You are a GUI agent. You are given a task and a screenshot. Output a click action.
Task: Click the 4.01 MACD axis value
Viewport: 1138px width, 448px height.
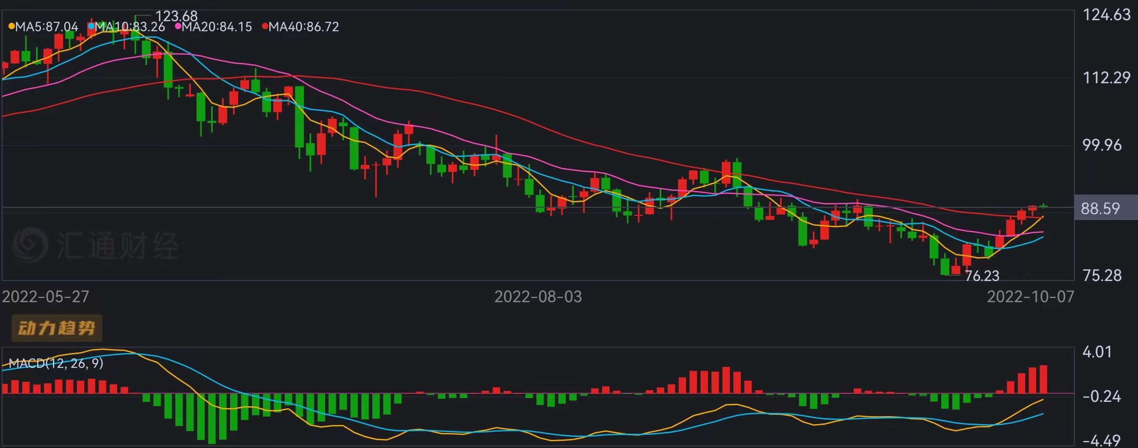1097,352
